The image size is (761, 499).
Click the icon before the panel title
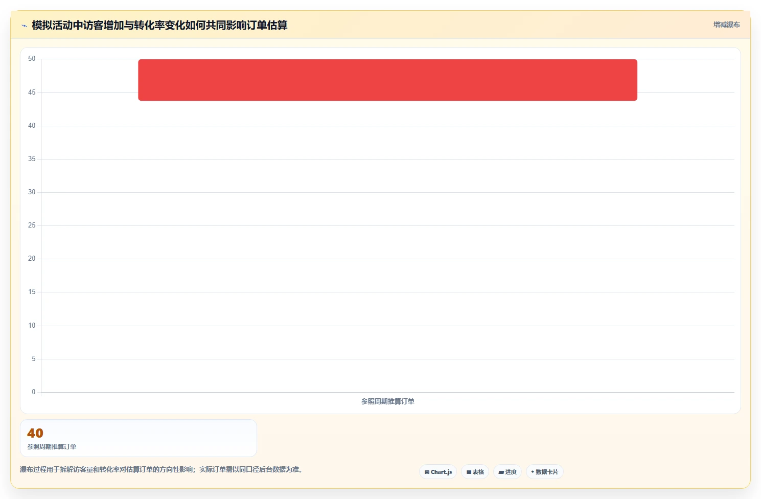(24, 26)
